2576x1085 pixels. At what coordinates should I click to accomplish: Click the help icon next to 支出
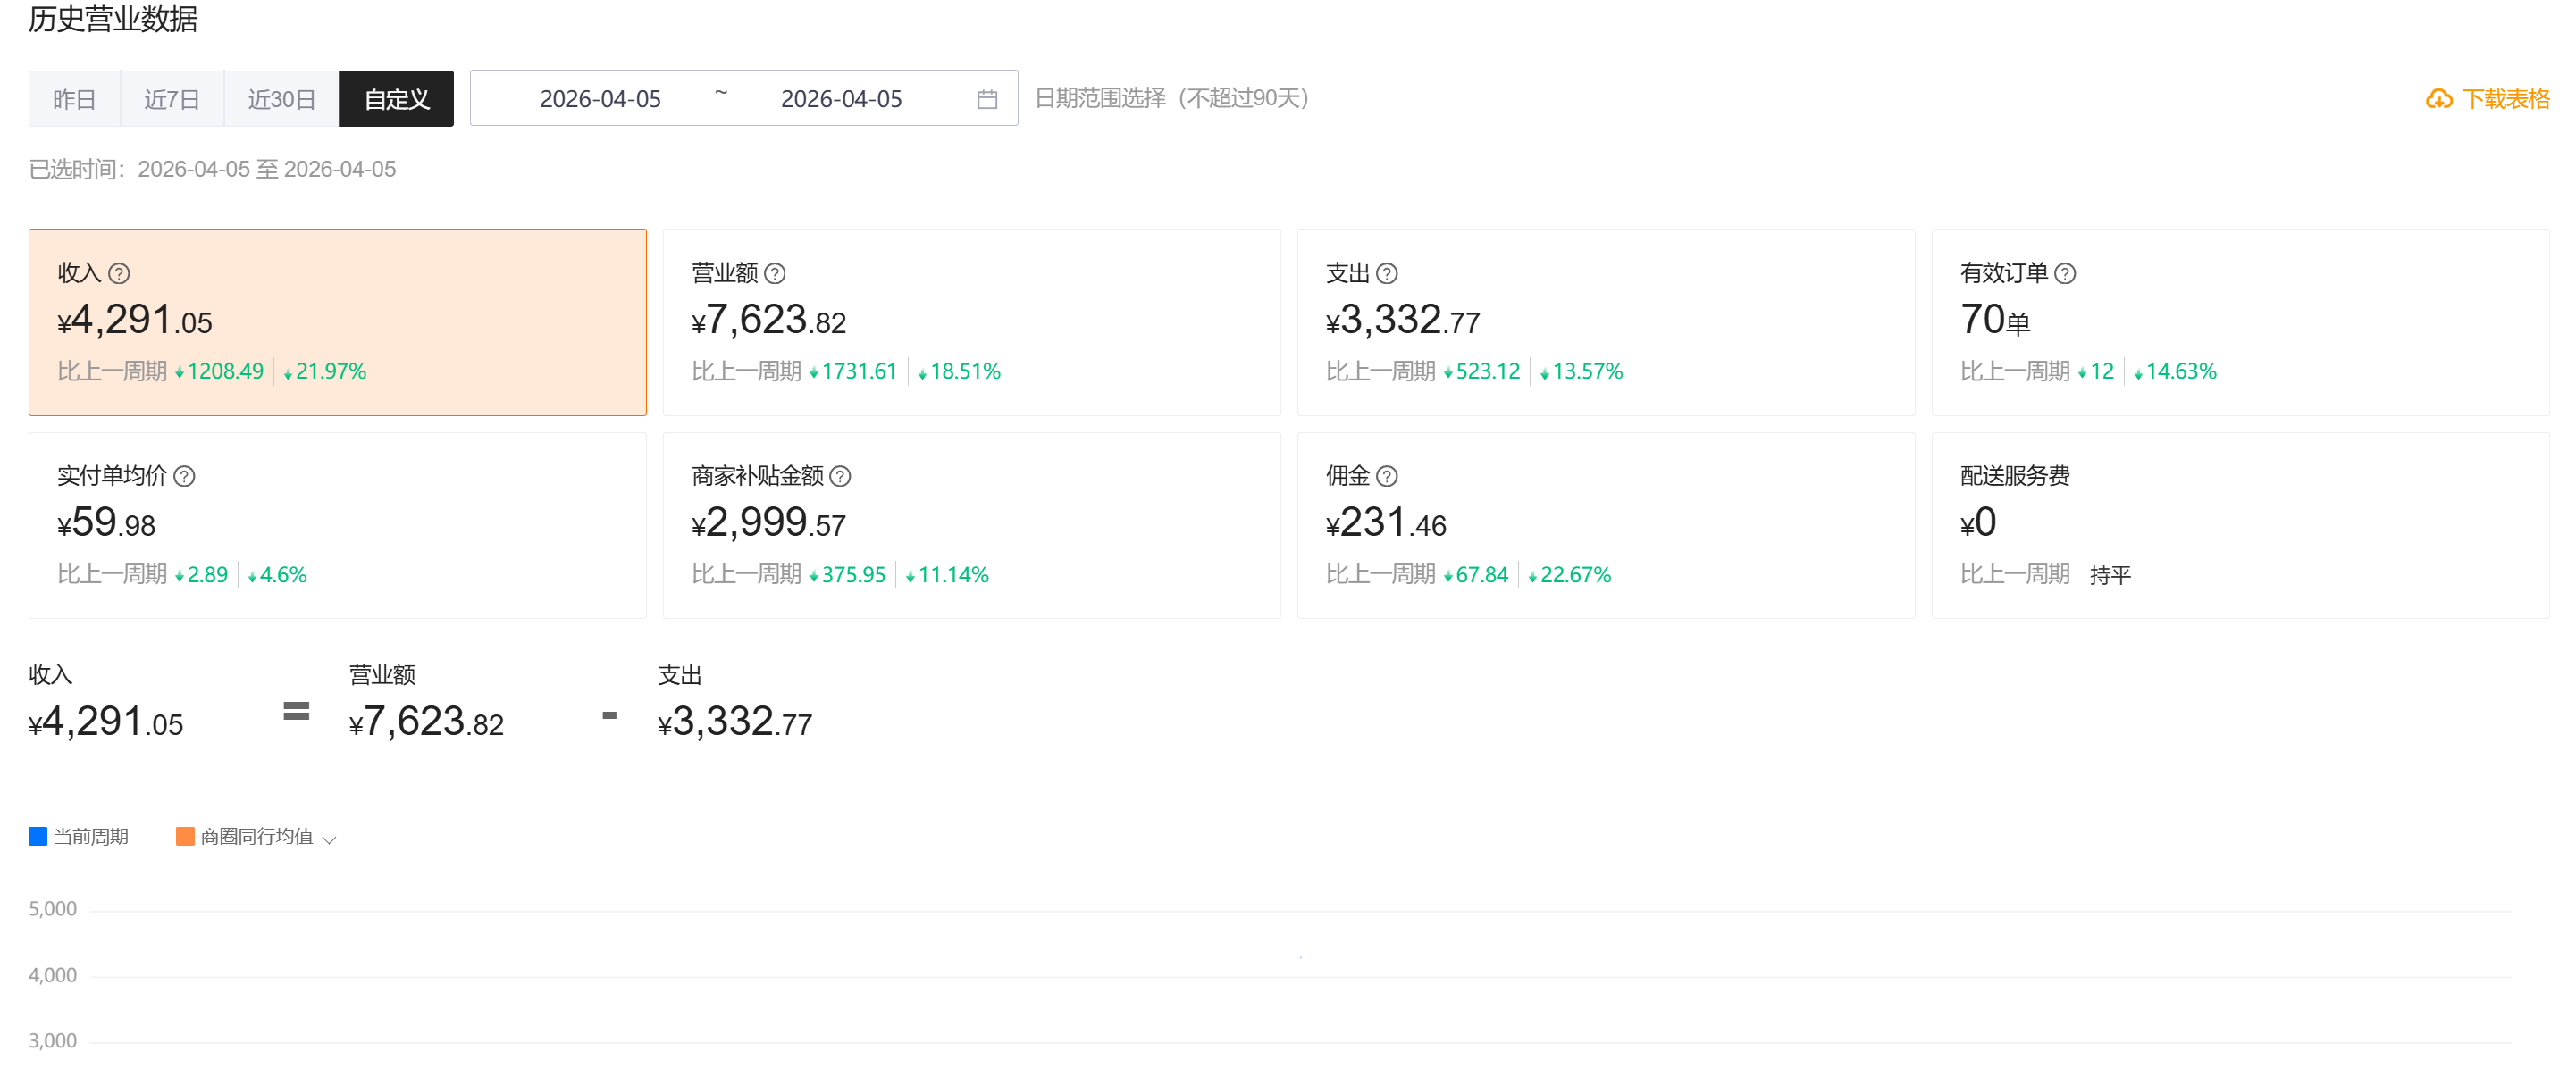[1387, 272]
